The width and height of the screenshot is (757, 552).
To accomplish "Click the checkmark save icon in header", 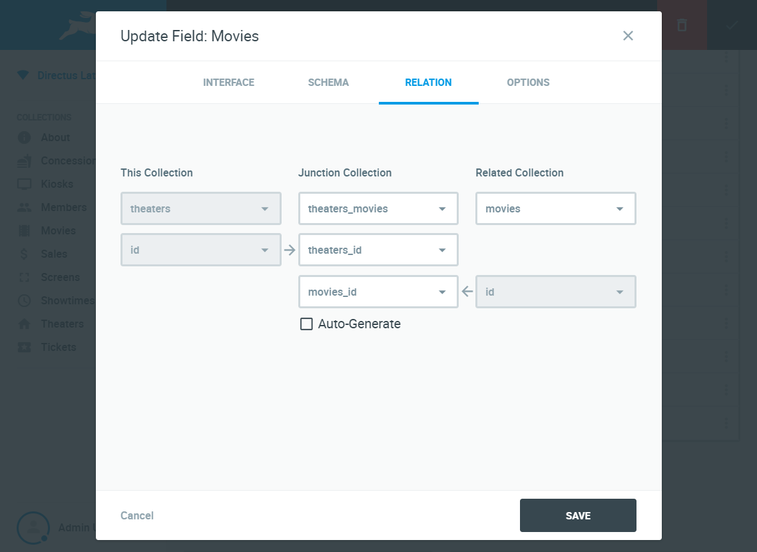I will pyautogui.click(x=732, y=25).
